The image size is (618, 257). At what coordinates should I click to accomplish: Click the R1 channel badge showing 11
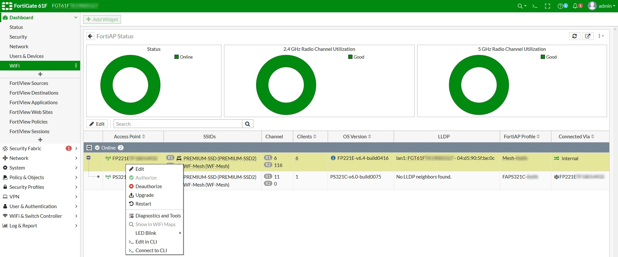[268, 177]
